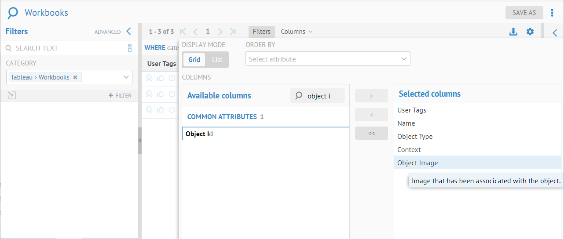Select Object Id in available columns
564x239 pixels.
[x=265, y=134]
